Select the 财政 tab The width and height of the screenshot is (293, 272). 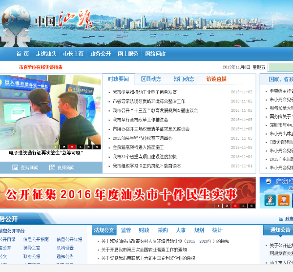[x=144, y=230]
